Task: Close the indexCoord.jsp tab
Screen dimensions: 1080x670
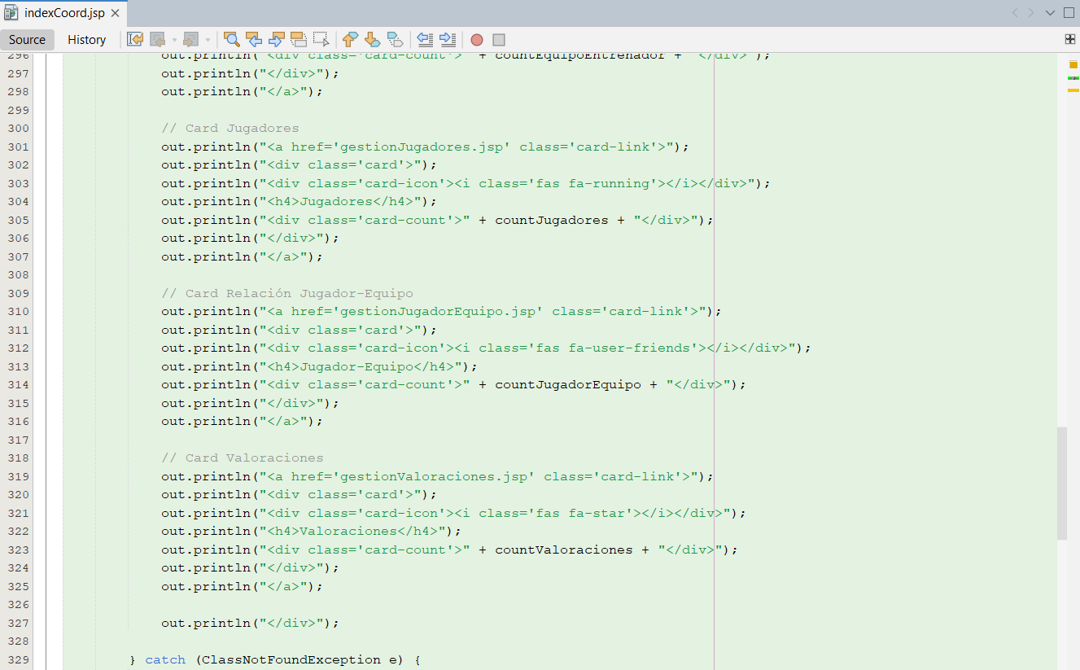Action: pyautogui.click(x=115, y=14)
